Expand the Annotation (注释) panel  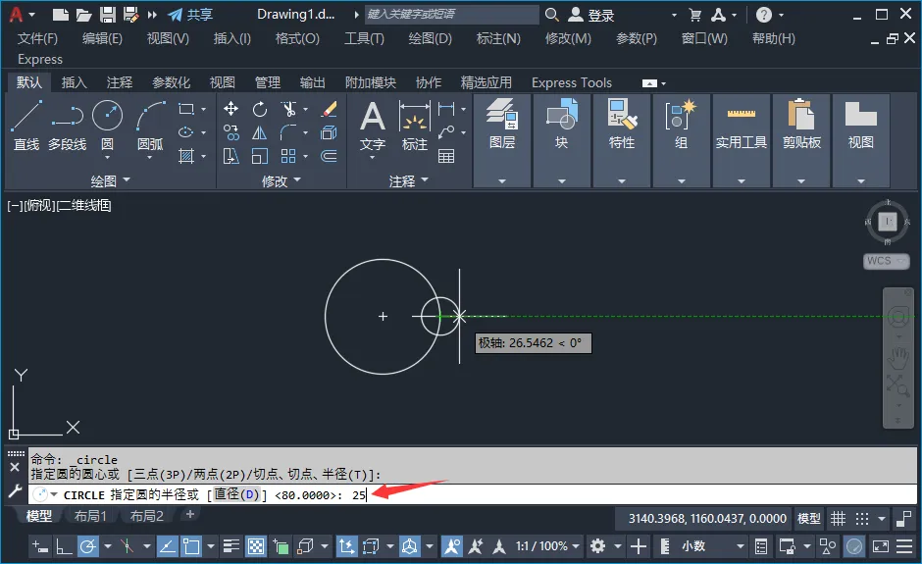(409, 180)
